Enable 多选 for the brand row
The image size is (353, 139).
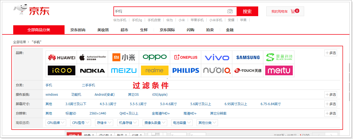(x=331, y=53)
